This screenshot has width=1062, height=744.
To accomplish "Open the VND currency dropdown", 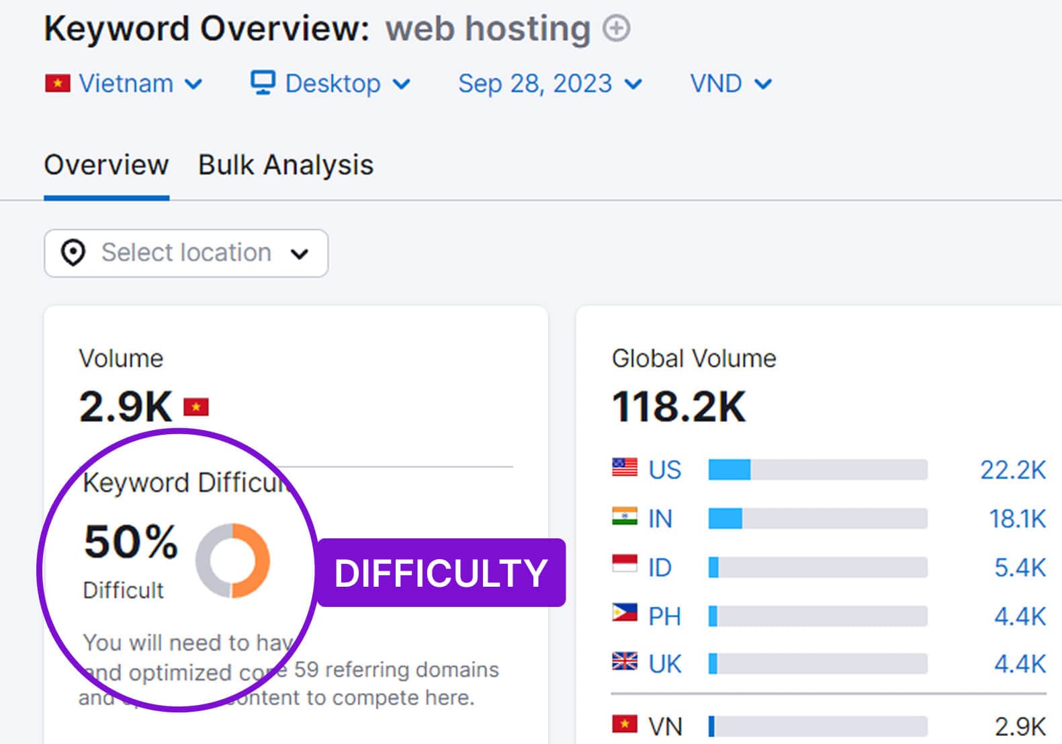I will coord(730,84).
